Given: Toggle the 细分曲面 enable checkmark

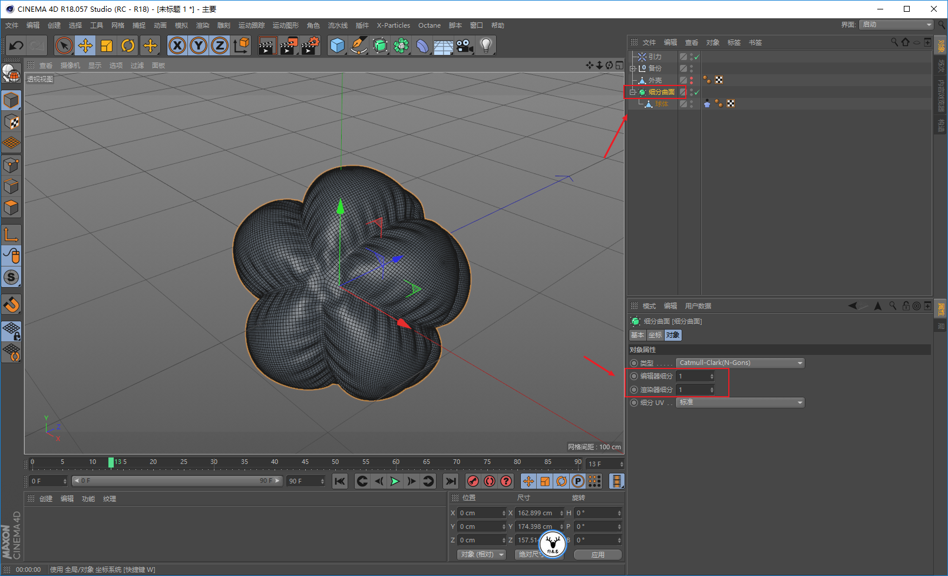Looking at the screenshot, I should pos(696,93).
